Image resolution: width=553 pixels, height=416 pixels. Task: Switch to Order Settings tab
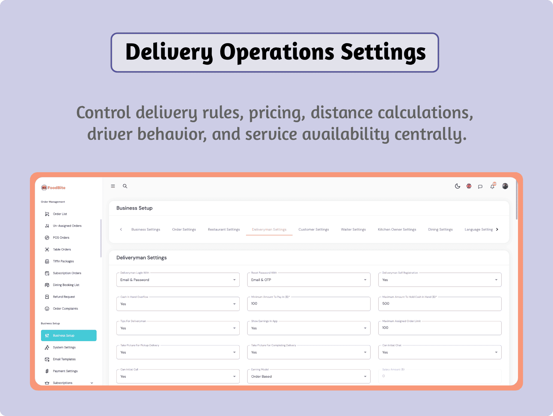point(184,229)
